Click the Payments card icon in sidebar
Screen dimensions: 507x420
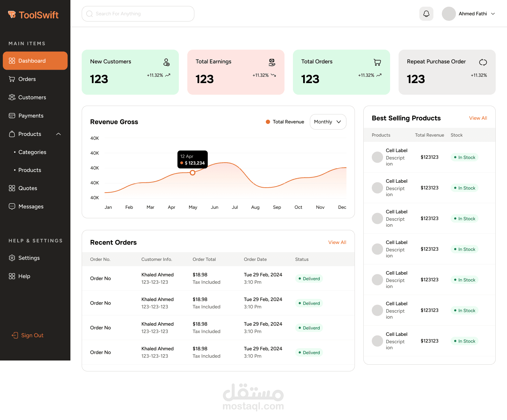coord(12,115)
